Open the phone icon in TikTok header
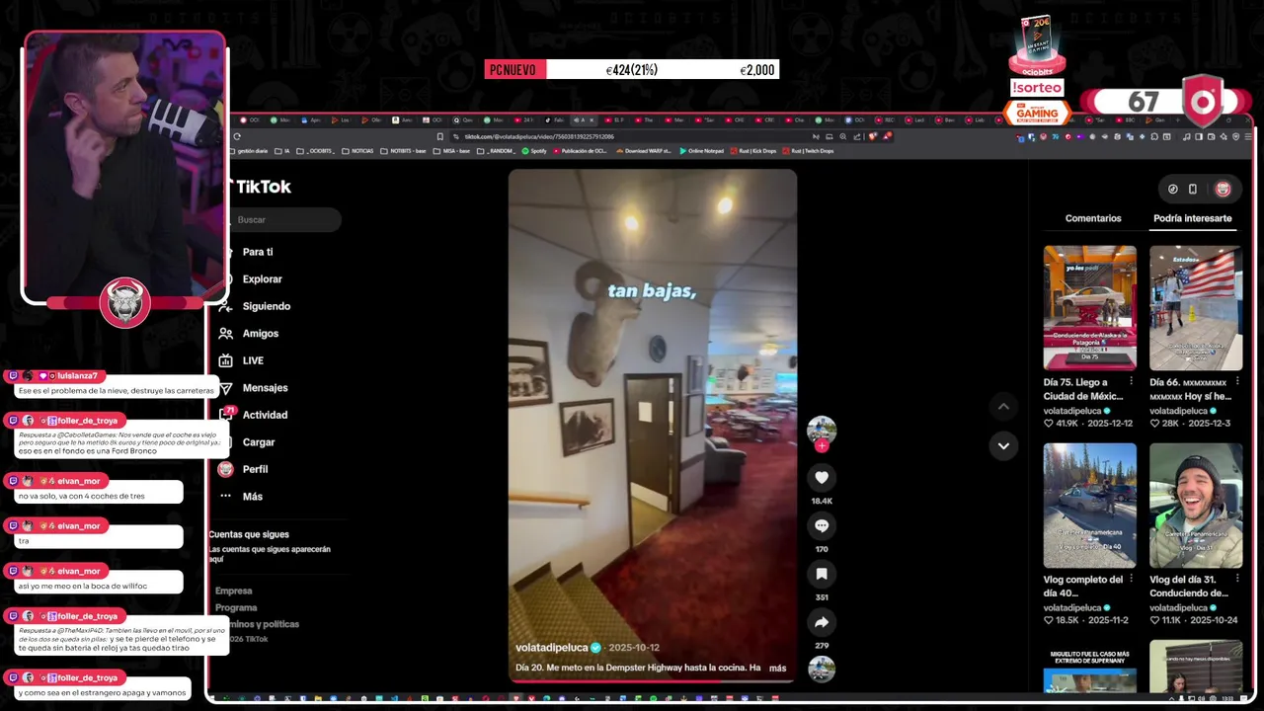This screenshot has height=711, width=1264. click(1193, 189)
